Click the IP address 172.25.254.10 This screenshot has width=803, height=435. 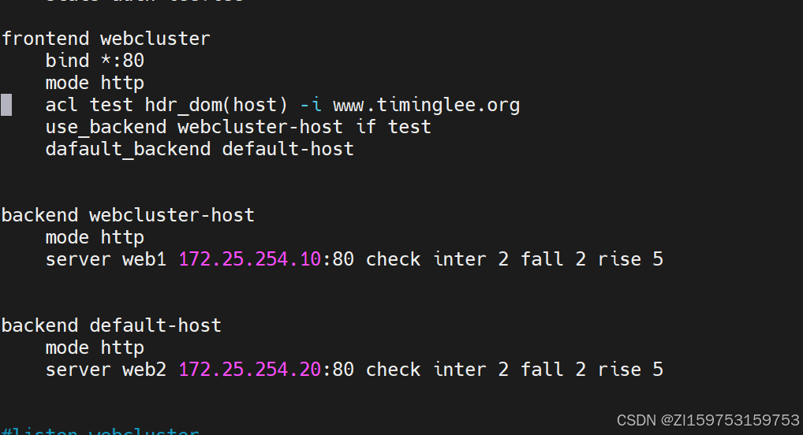click(250, 259)
